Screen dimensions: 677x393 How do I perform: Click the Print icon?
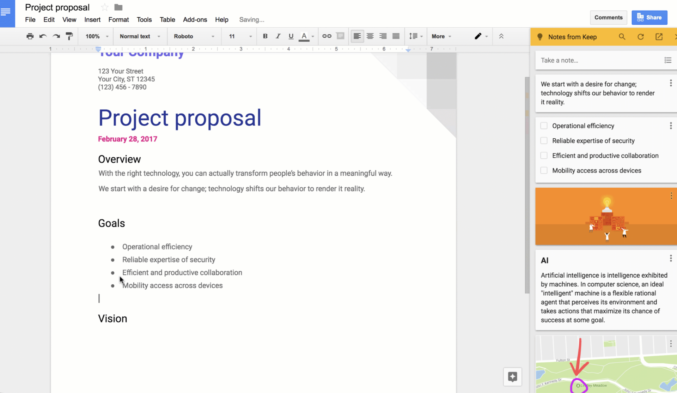point(30,36)
